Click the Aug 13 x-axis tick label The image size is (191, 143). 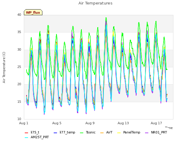coord(123,123)
